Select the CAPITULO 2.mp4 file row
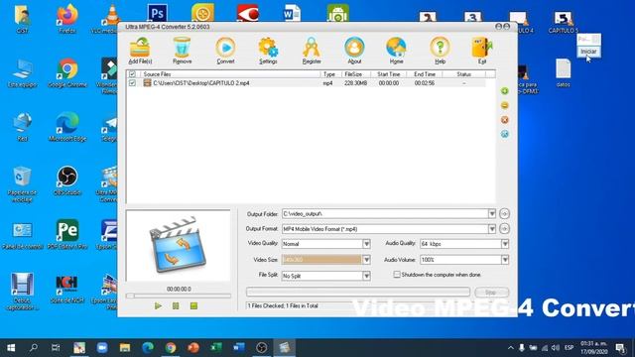635x357 pixels. click(x=307, y=83)
